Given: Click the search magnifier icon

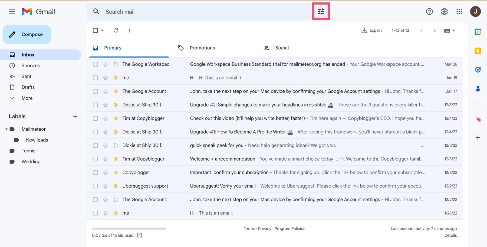Looking at the screenshot, I should (96, 12).
